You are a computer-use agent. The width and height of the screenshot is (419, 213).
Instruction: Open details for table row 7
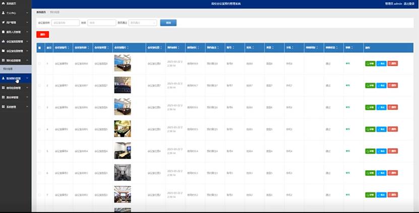(370, 195)
